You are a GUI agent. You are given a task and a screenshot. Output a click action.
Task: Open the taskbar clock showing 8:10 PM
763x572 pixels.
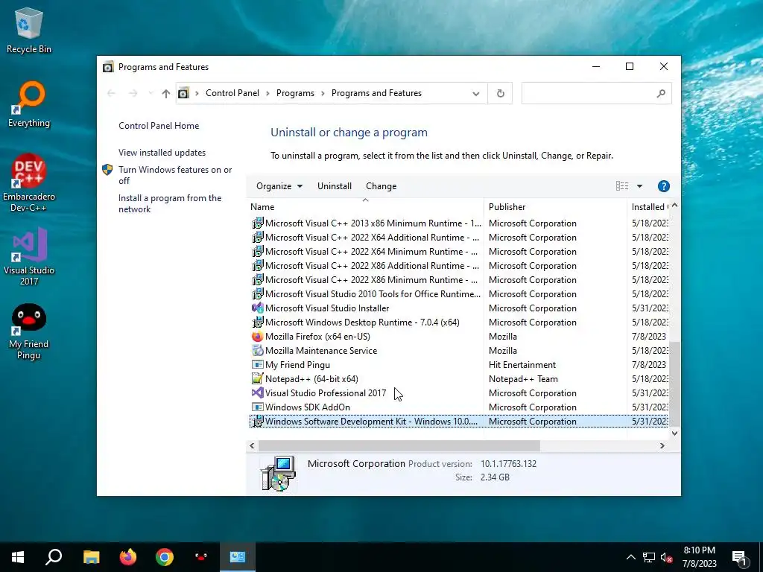tap(699, 557)
